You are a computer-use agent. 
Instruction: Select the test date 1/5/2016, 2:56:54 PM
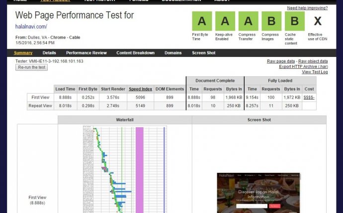pos(35,43)
